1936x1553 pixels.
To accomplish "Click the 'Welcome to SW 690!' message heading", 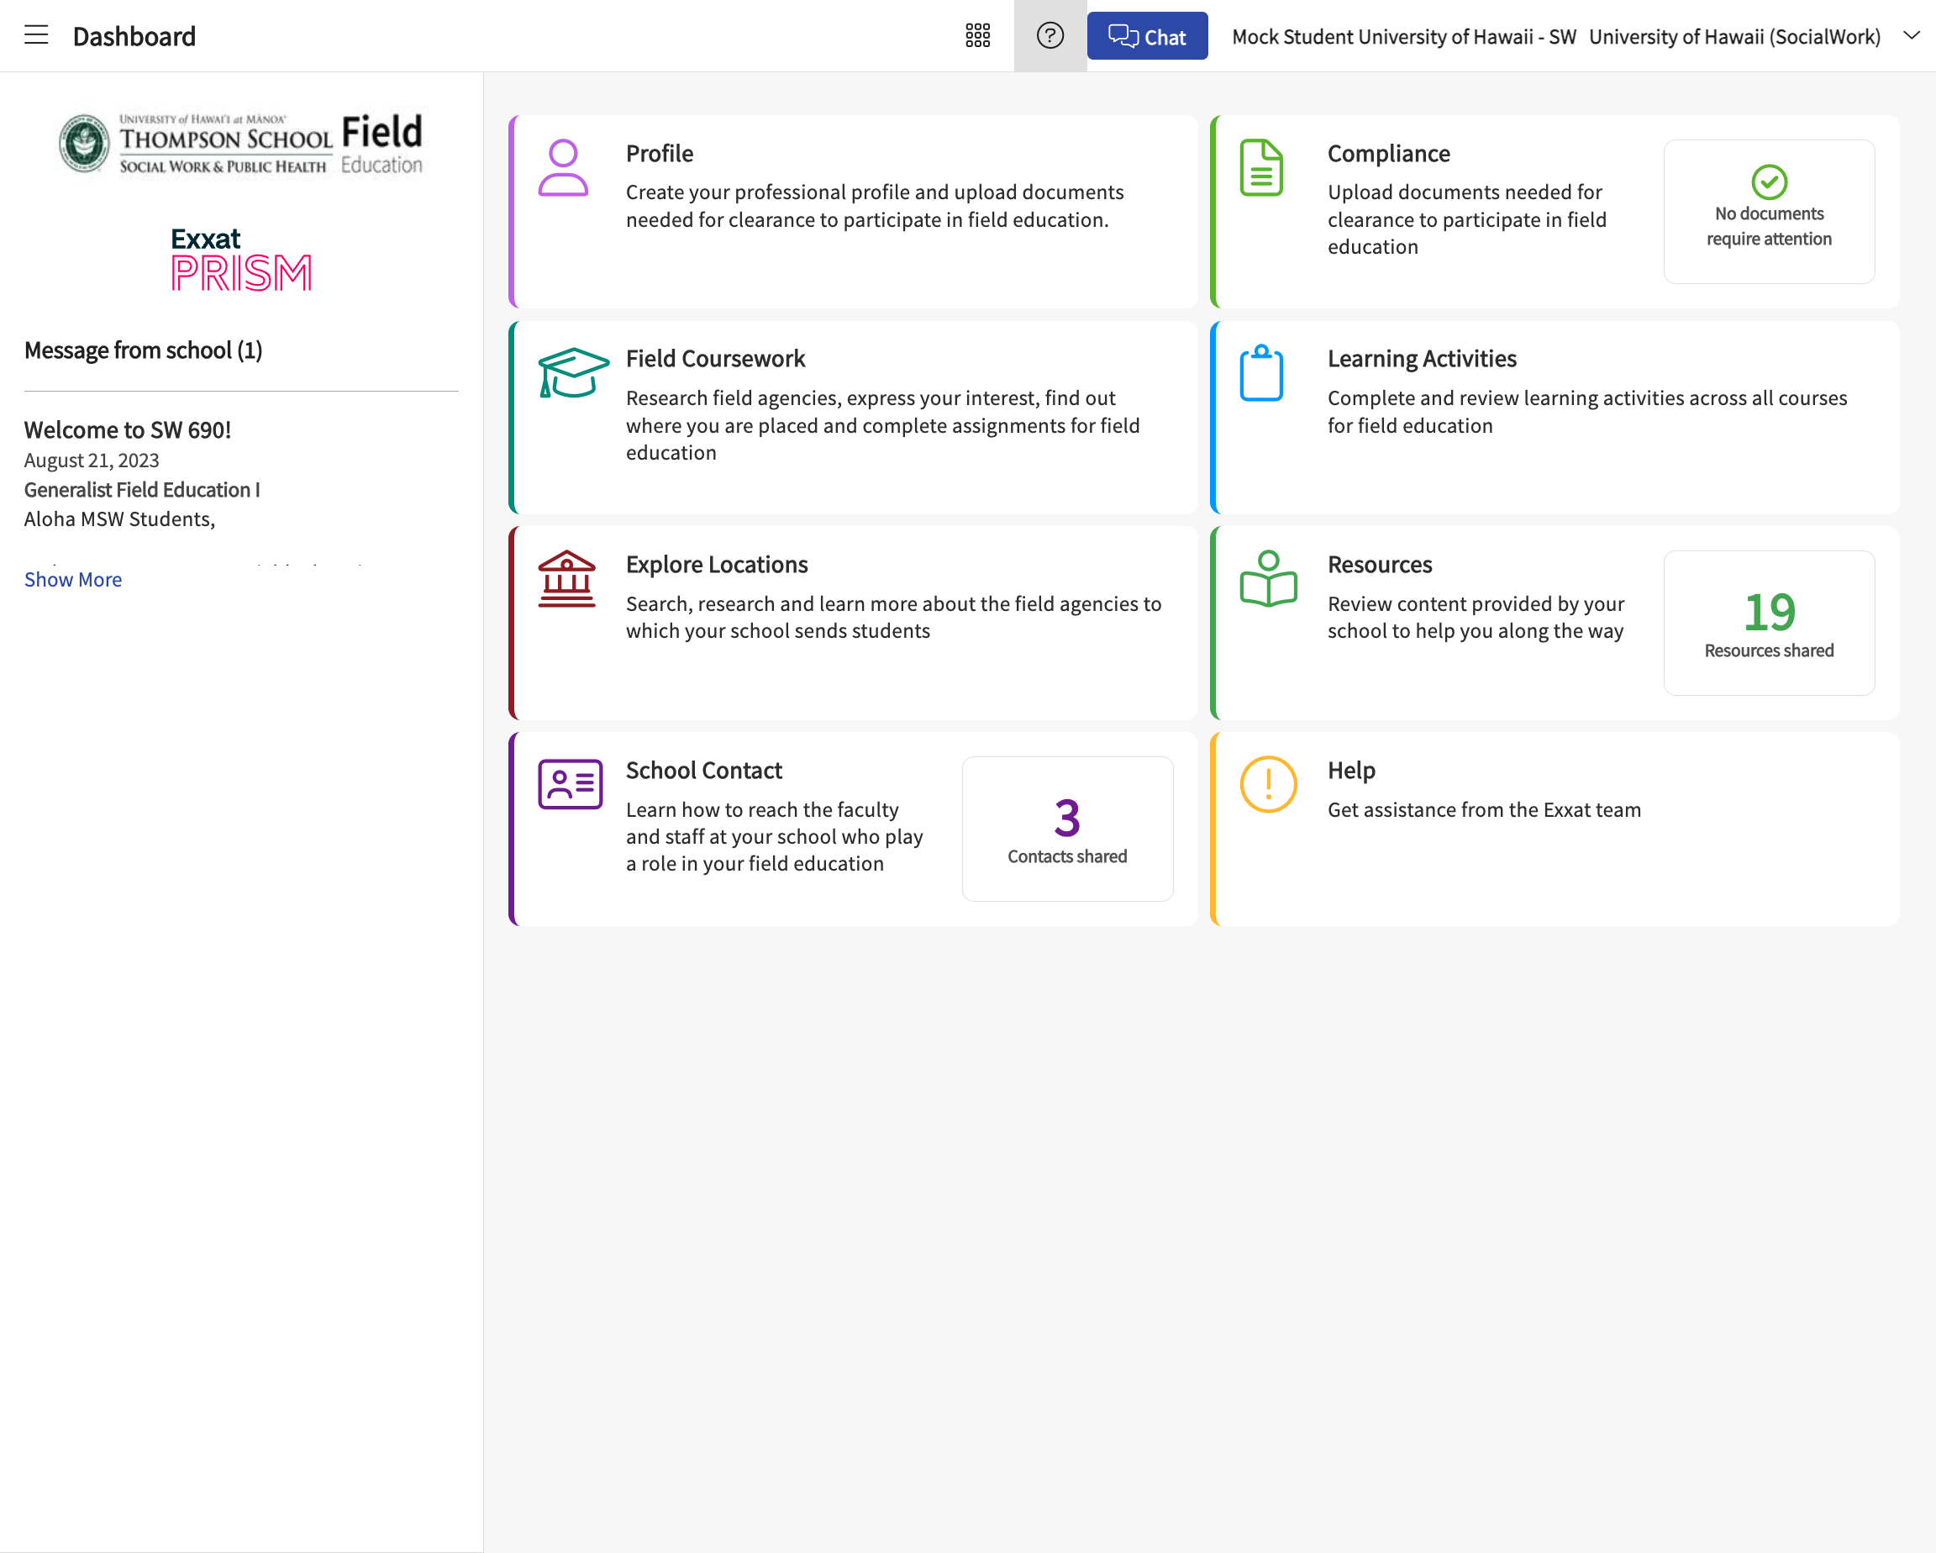I will 128,429.
